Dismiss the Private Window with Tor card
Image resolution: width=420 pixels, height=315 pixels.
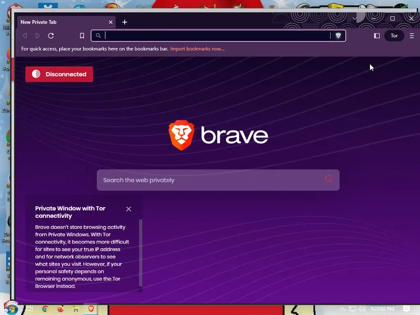point(128,209)
